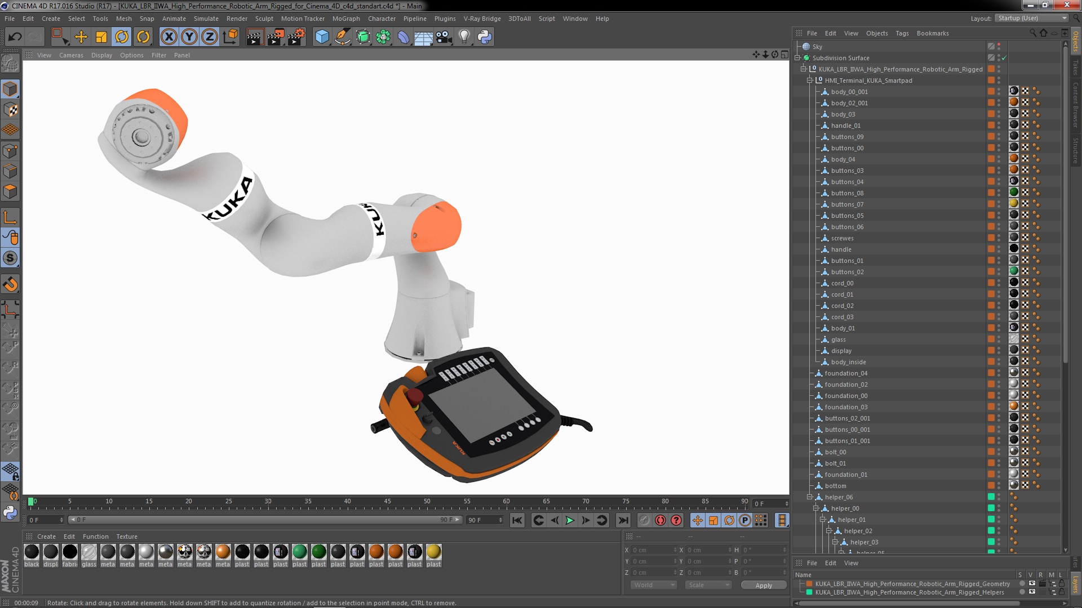Toggle Y axis lock
Image resolution: width=1082 pixels, height=608 pixels.
point(189,37)
